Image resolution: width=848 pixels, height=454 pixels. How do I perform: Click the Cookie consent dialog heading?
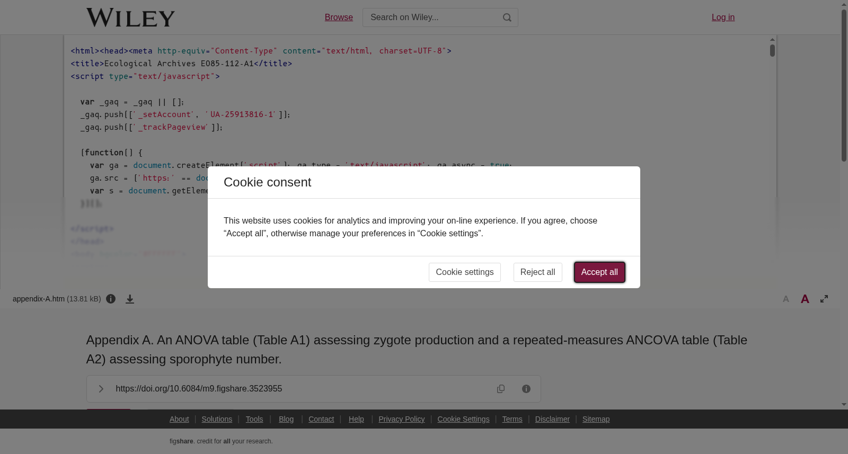pyautogui.click(x=267, y=182)
